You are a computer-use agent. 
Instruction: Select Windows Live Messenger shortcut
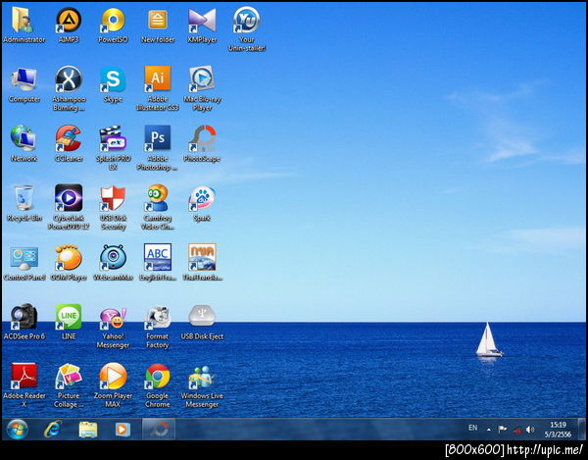pos(202,377)
